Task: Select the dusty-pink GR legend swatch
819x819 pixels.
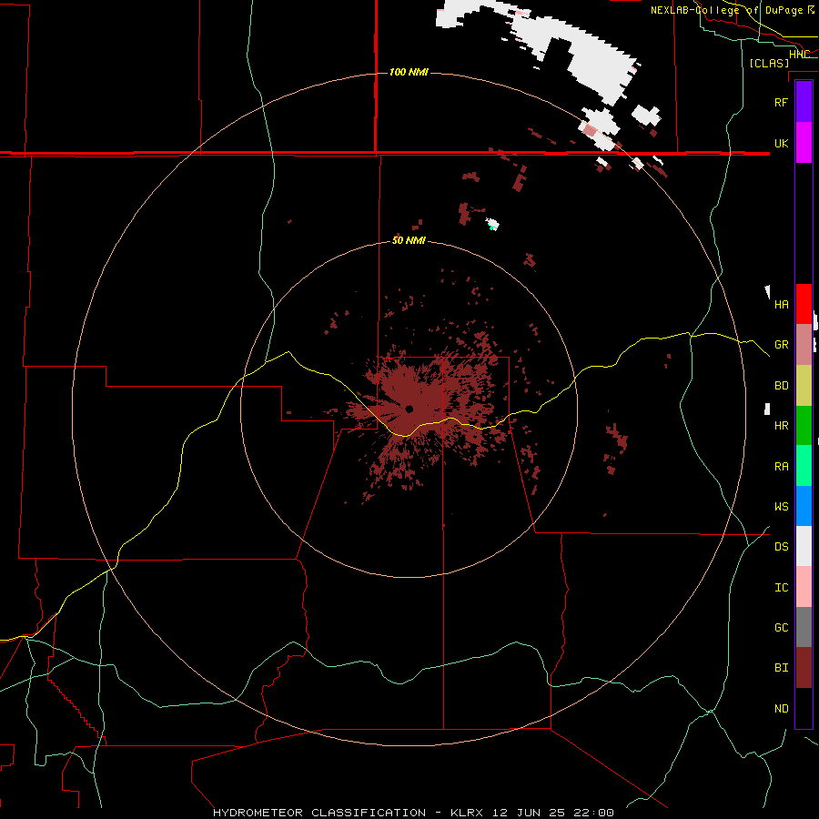Action: coord(804,345)
